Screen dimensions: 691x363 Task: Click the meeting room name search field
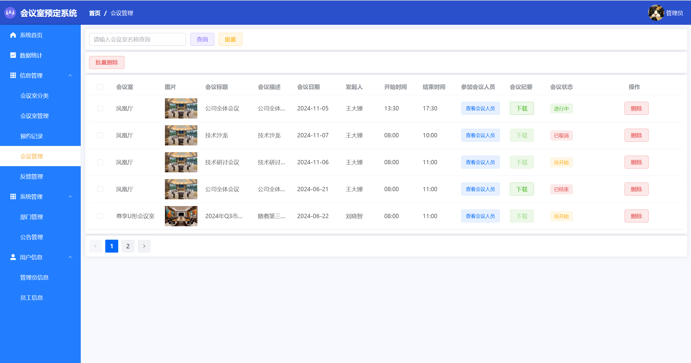click(137, 39)
